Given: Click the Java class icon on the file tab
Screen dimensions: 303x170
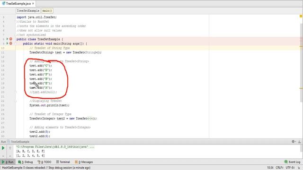Looking at the screenshot, I should [4, 3].
